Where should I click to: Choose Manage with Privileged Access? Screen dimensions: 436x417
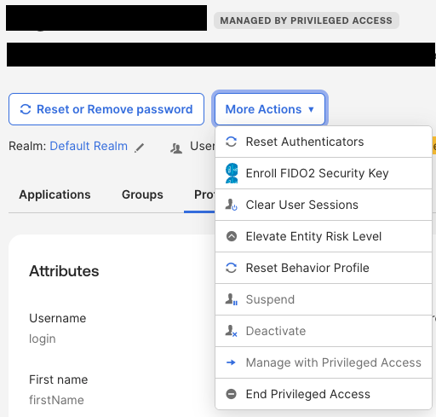(324, 362)
